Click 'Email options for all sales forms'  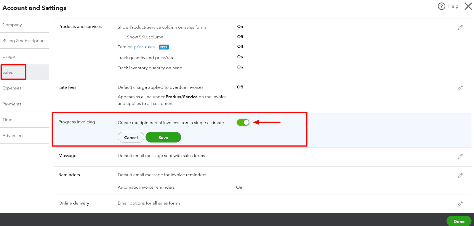(x=149, y=203)
